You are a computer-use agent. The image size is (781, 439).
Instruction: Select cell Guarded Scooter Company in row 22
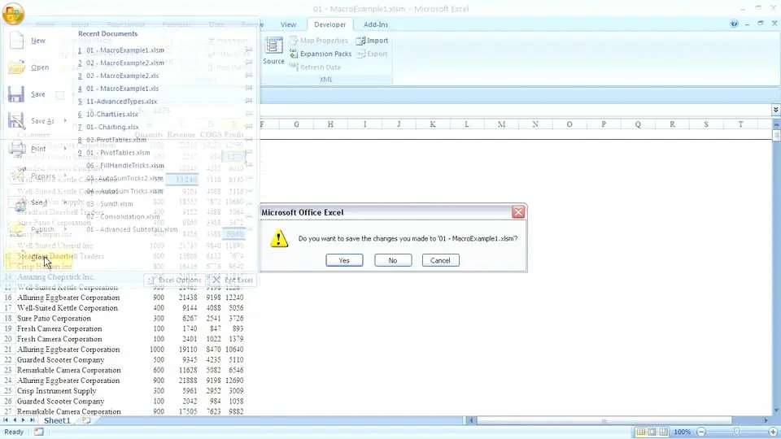61,360
